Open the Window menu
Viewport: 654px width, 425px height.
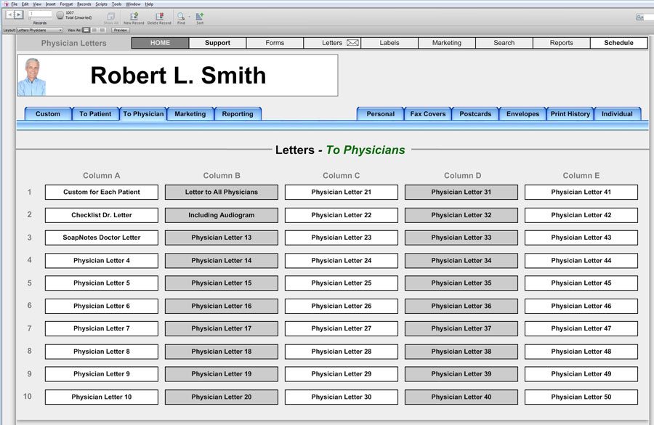pos(133,4)
